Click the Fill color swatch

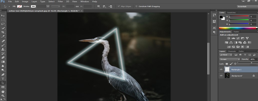point(20,6)
